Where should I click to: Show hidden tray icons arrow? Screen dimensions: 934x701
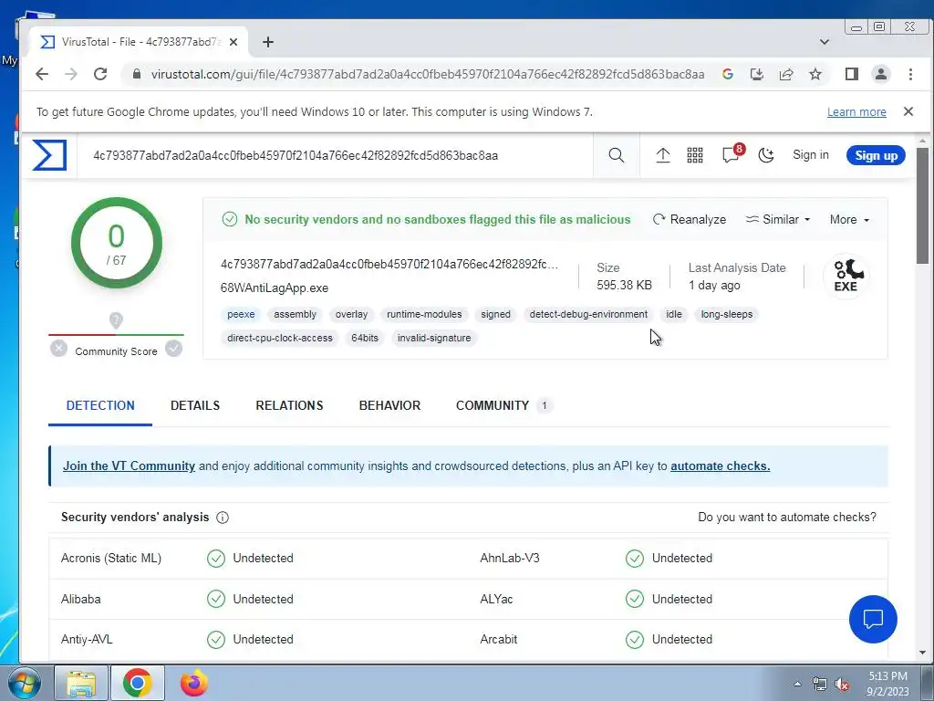click(x=797, y=684)
